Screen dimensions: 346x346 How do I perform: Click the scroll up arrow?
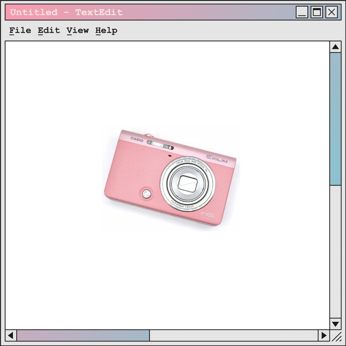pyautogui.click(x=335, y=47)
